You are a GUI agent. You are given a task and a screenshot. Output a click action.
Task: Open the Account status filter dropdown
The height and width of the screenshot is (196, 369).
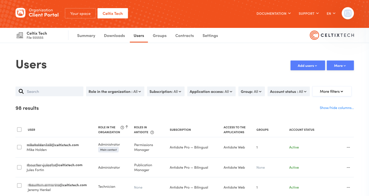[288, 92]
